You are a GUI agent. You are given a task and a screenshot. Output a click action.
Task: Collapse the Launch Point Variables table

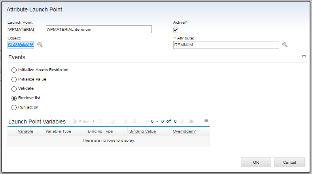206,121
